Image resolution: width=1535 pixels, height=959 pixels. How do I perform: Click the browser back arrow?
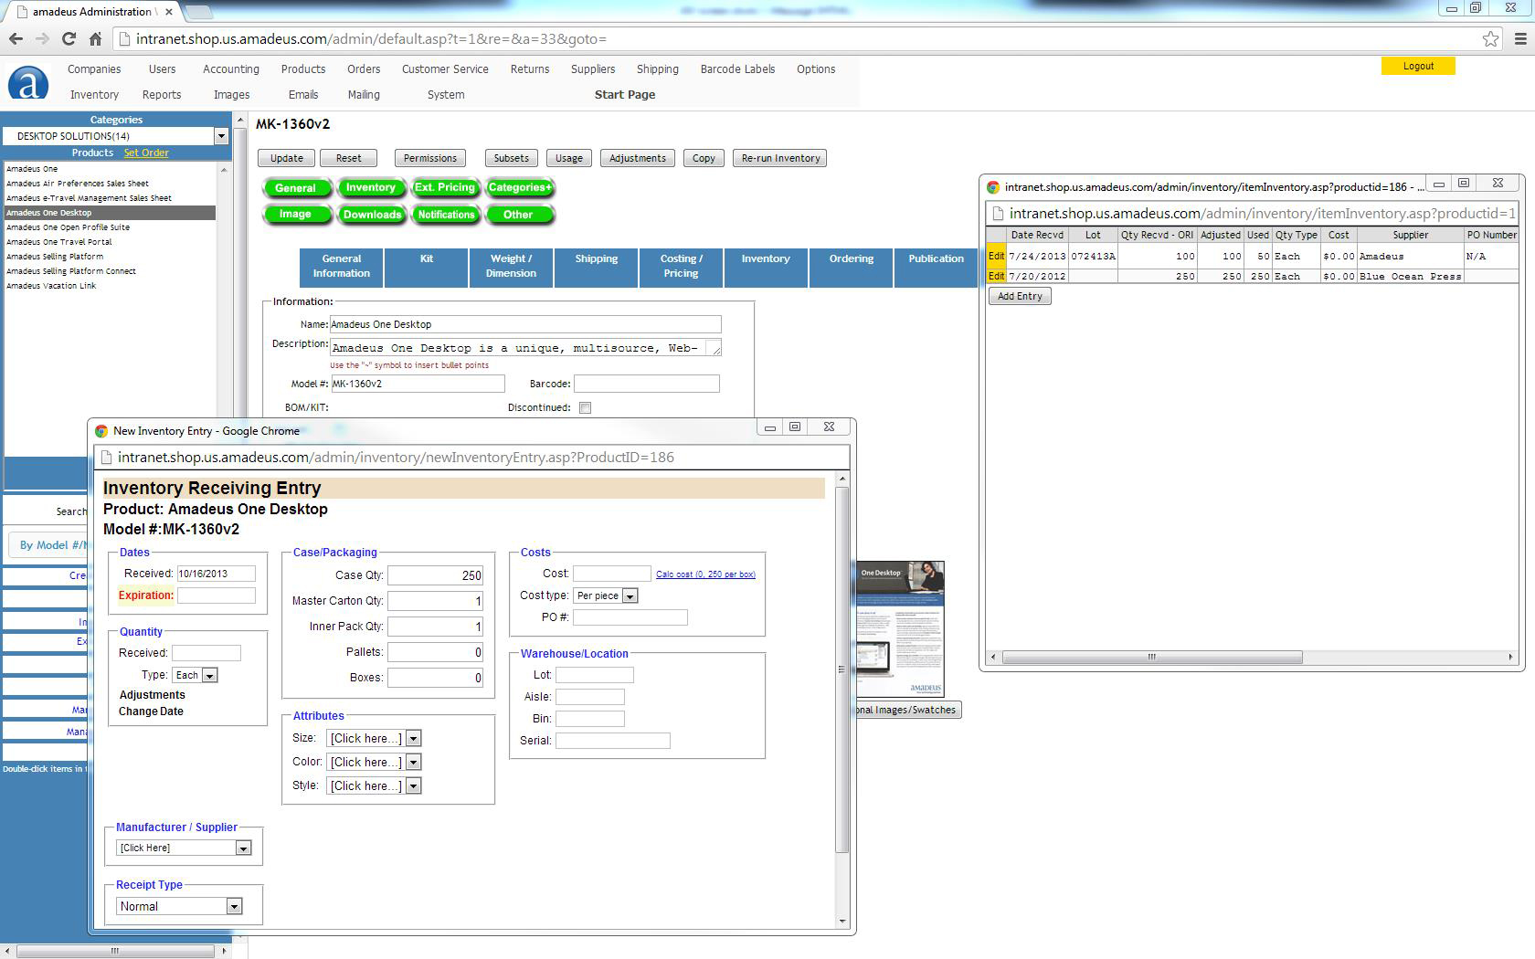point(16,38)
